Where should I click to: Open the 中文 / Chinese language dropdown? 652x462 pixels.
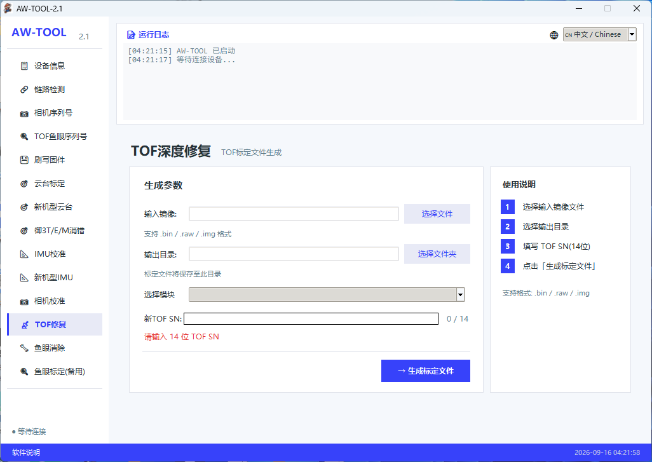click(600, 34)
